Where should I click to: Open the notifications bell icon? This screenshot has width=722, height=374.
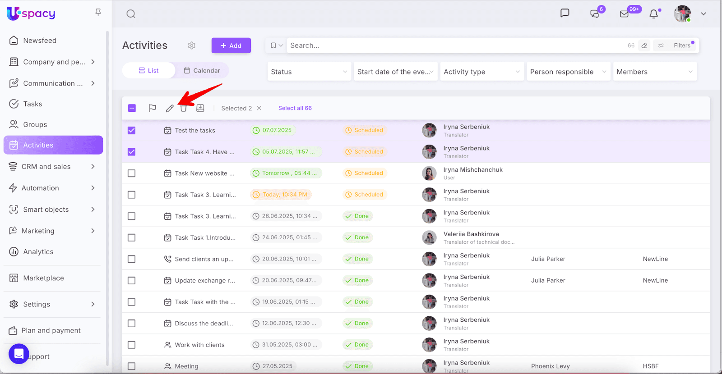653,14
